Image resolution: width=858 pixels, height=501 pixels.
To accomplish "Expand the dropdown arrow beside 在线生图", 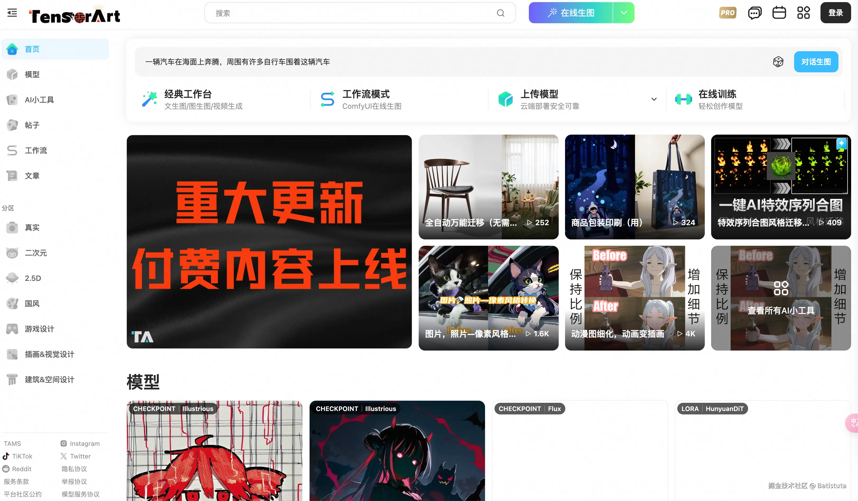I will [x=623, y=13].
